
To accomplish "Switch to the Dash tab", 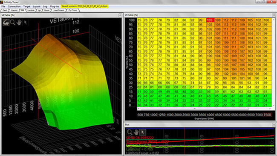I will point(5,10).
